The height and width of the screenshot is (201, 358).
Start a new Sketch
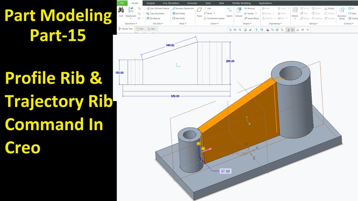pyautogui.click(x=229, y=12)
